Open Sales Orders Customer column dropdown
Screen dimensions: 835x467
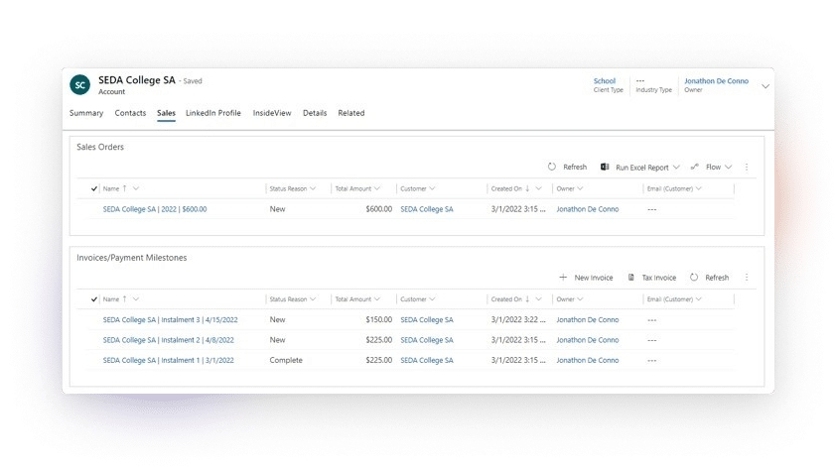pos(432,188)
